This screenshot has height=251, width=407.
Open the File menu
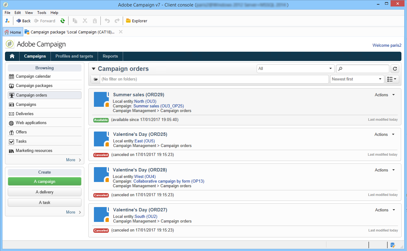tap(7, 13)
